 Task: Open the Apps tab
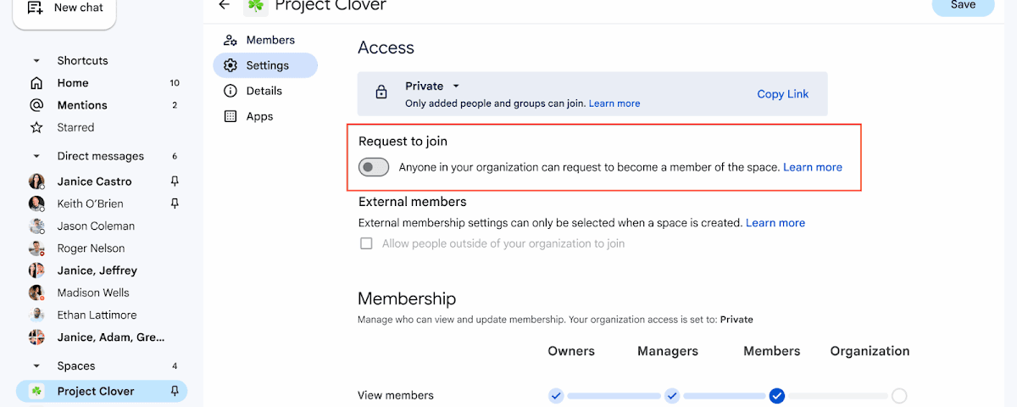click(x=258, y=116)
